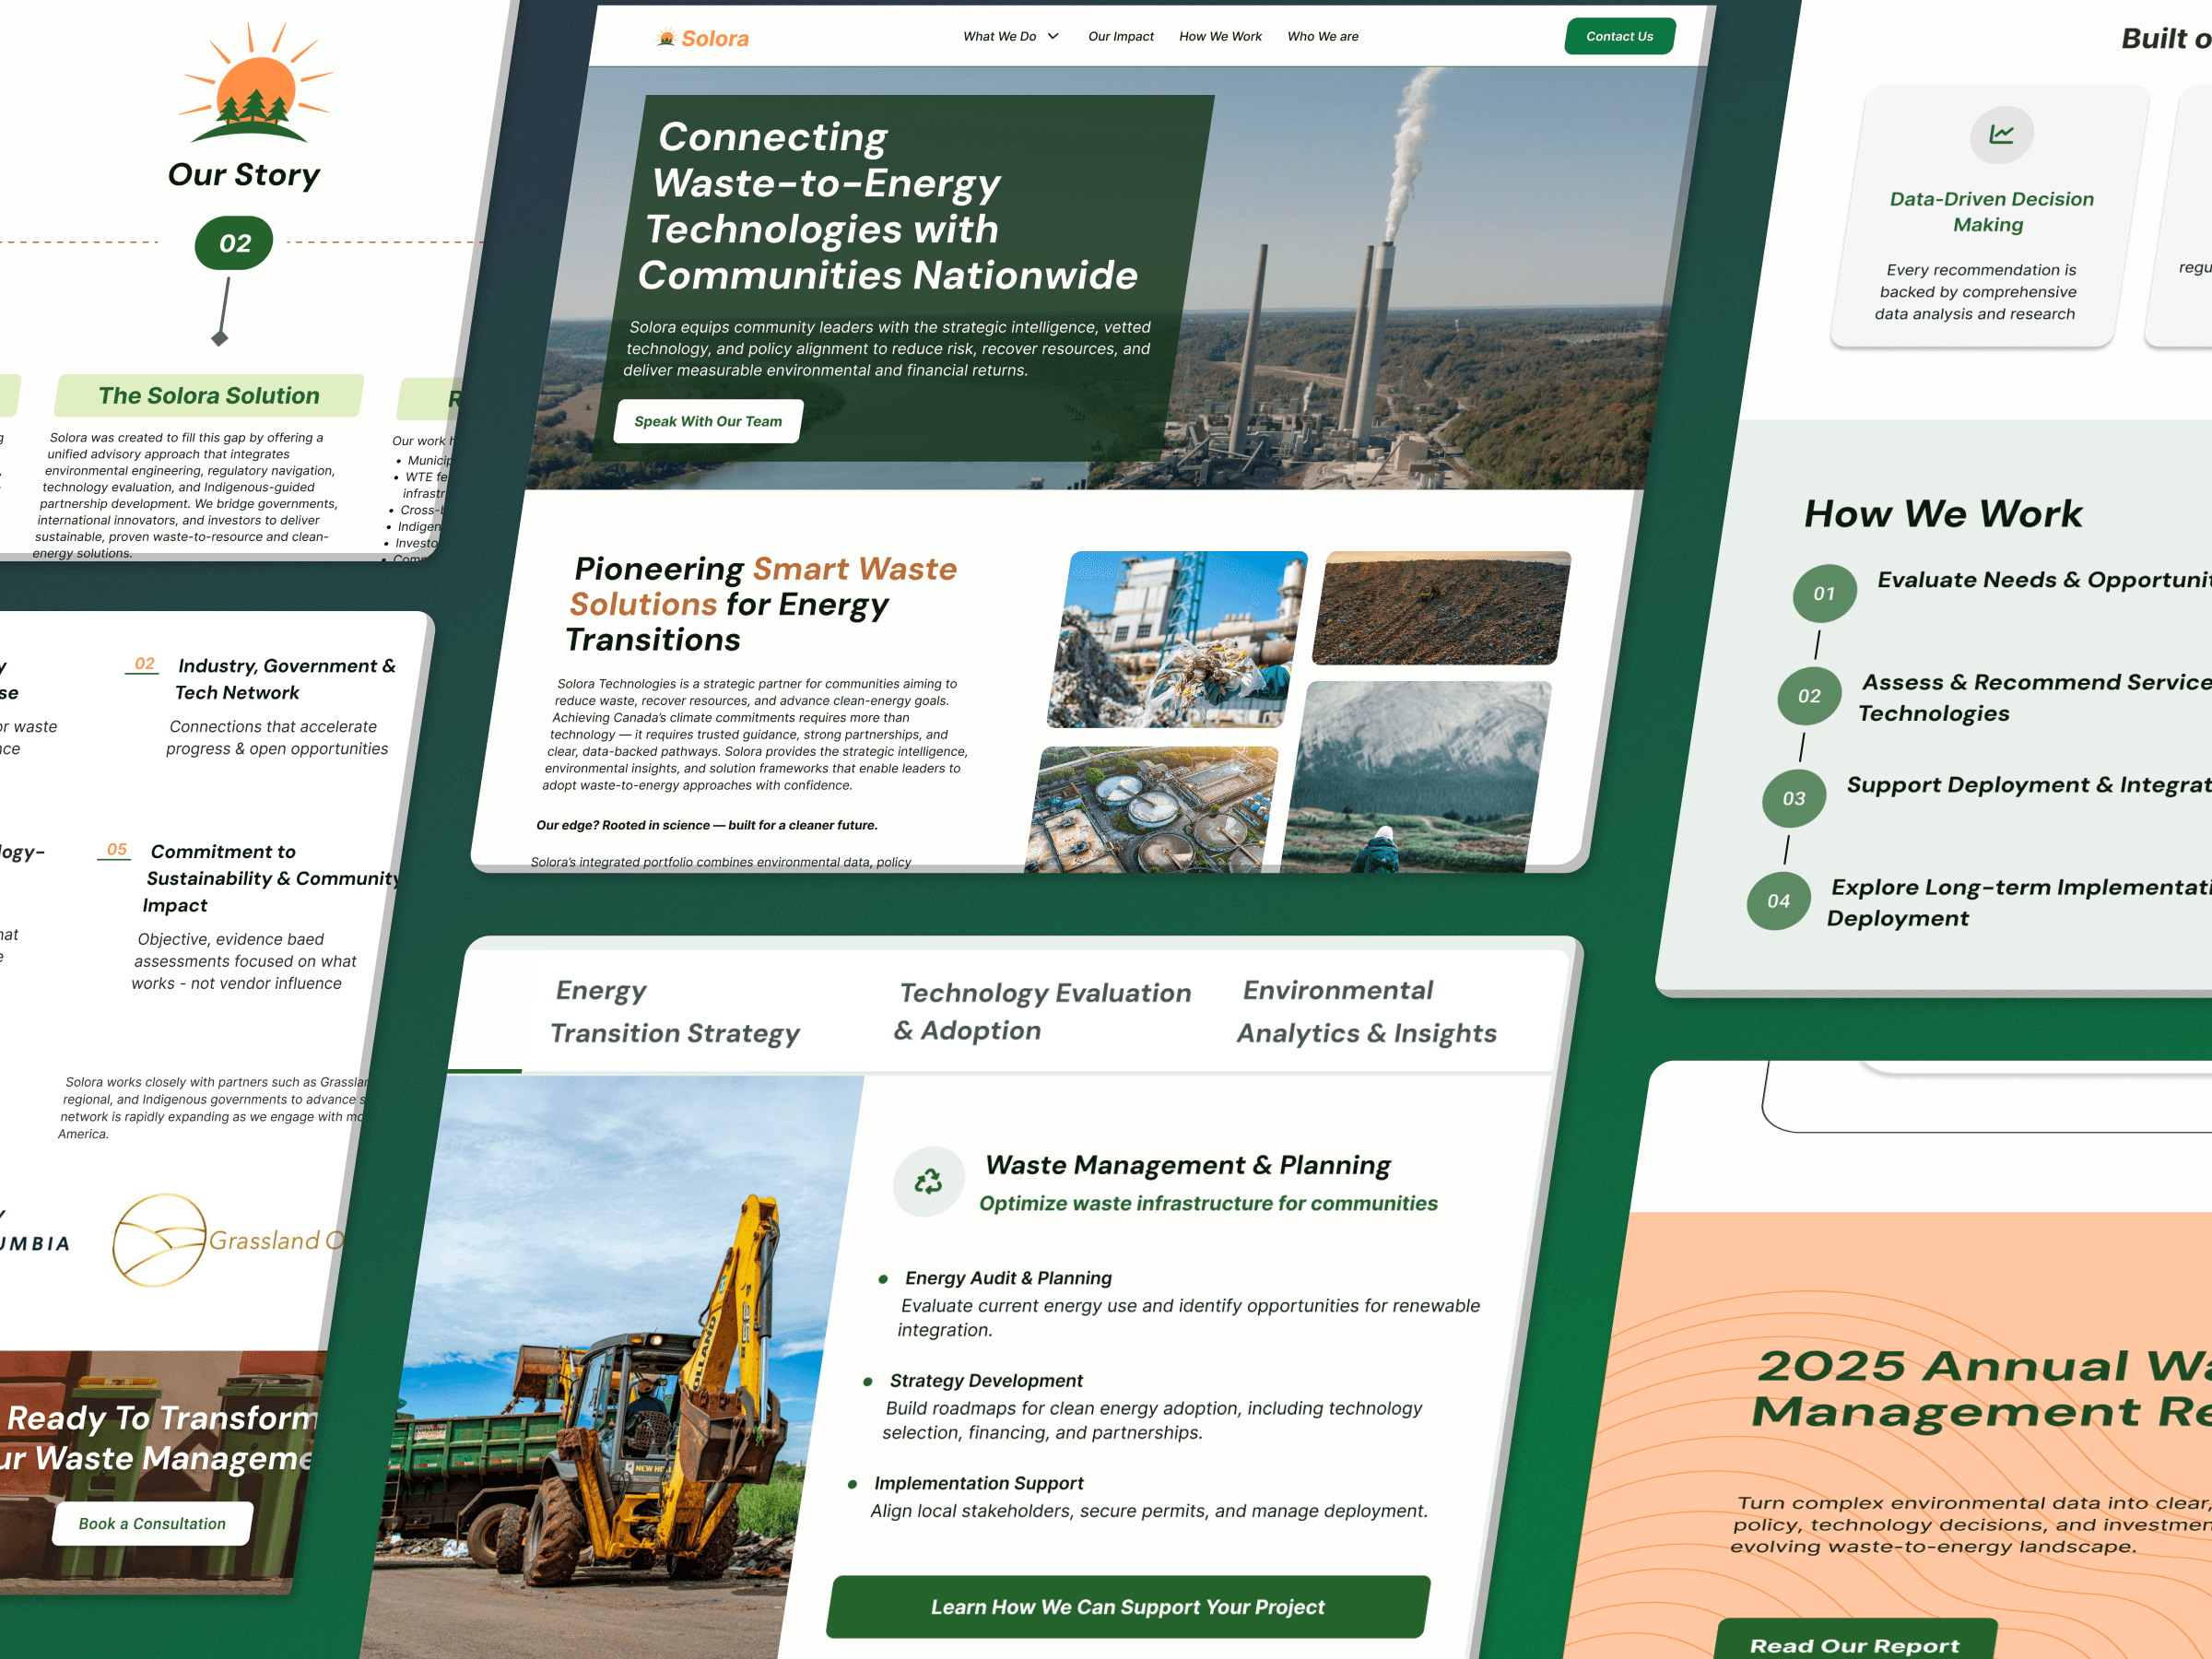This screenshot has width=2212, height=1659.
Task: Click the Read Our Report button
Action: click(1854, 1645)
